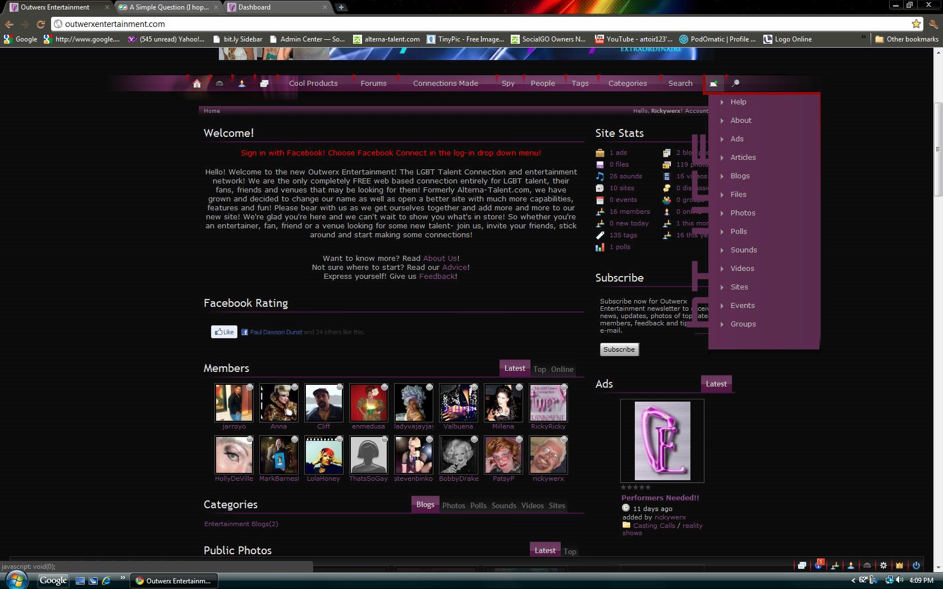Click the Subscribe button
Image resolution: width=943 pixels, height=589 pixels.
click(619, 349)
